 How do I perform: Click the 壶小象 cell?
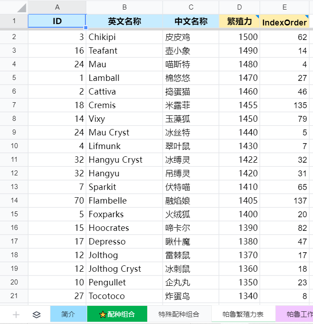pyautogui.click(x=191, y=50)
